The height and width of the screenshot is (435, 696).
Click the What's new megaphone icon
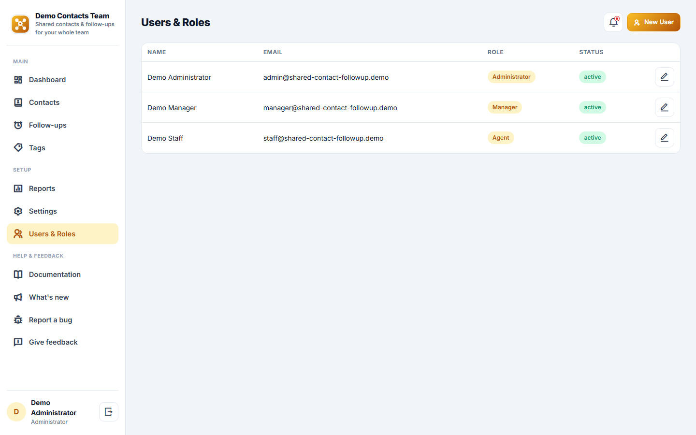point(18,297)
